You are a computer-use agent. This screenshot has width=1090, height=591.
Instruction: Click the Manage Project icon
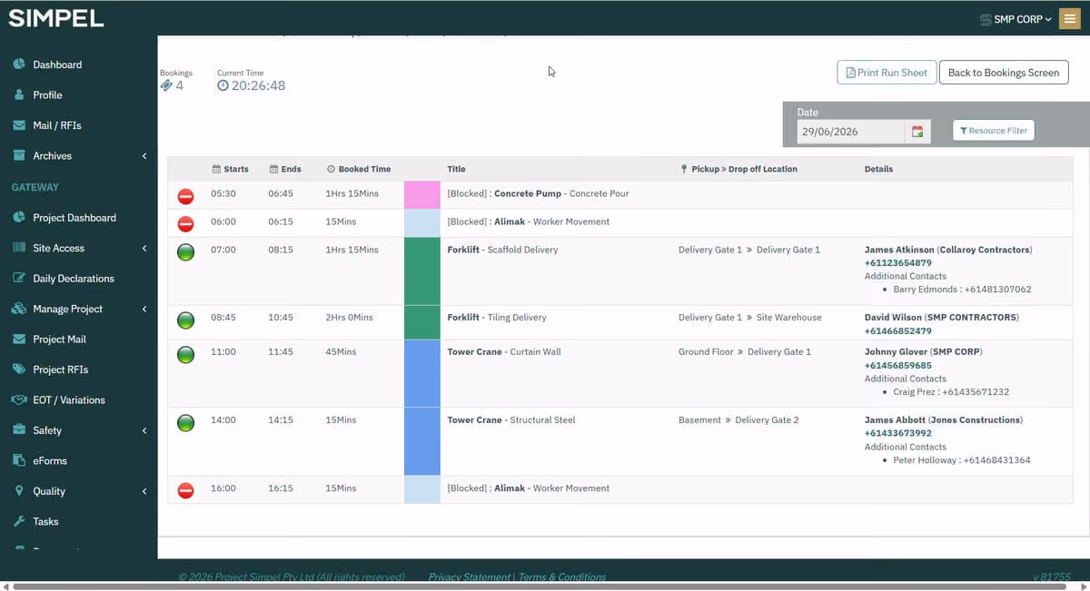(x=19, y=309)
